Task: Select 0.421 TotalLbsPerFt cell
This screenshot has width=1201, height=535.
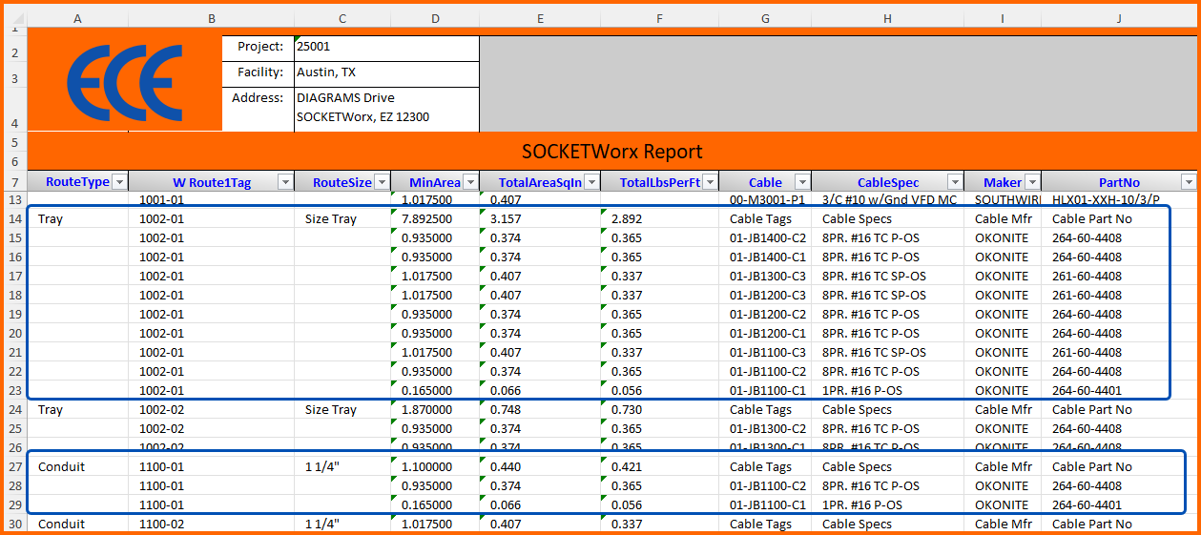Action: coord(659,467)
